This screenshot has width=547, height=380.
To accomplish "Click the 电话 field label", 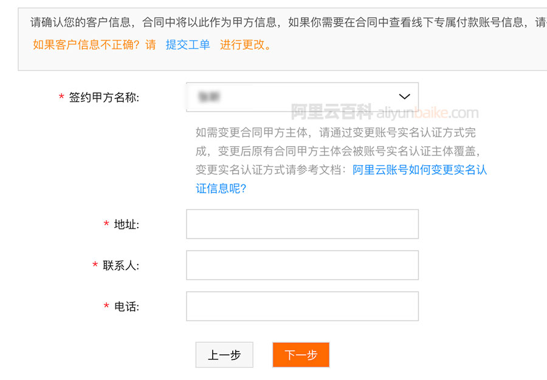I will pyautogui.click(x=126, y=307).
